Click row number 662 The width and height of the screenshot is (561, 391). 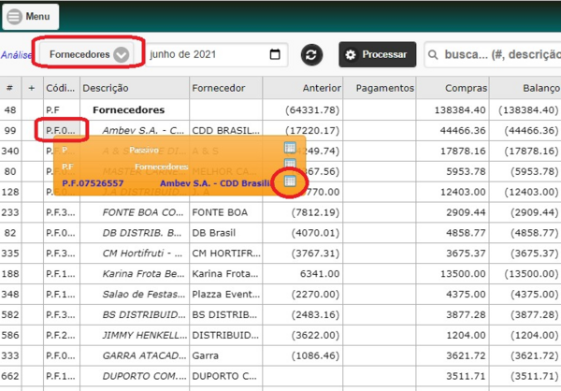point(10,376)
